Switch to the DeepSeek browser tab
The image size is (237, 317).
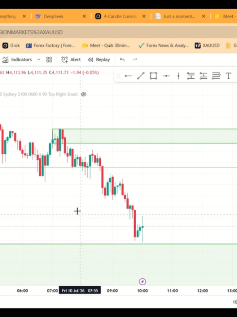[x=53, y=16]
